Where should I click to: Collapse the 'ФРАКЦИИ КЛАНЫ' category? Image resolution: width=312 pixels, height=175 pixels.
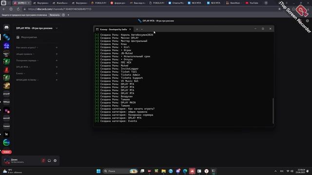27,80
